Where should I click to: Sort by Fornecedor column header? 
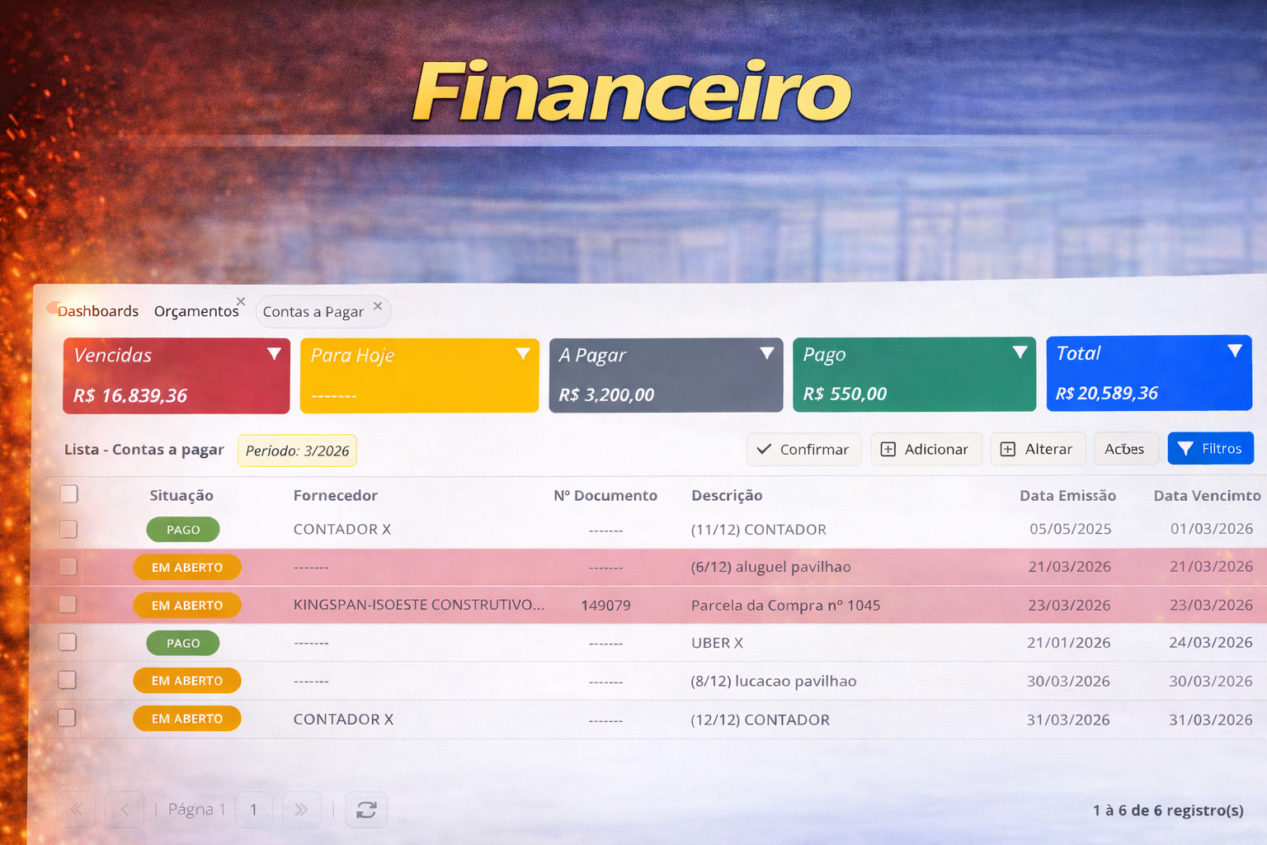click(336, 495)
